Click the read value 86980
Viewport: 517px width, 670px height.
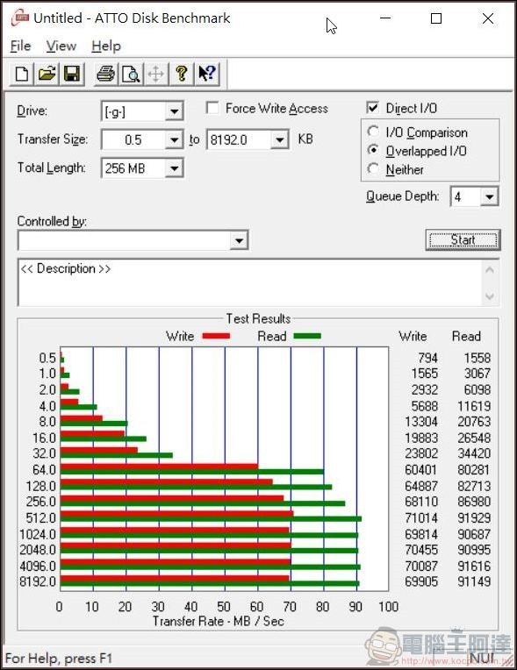point(474,502)
